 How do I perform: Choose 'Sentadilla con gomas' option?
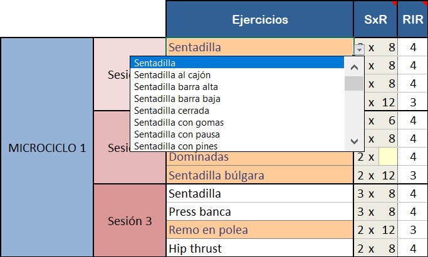point(179,123)
